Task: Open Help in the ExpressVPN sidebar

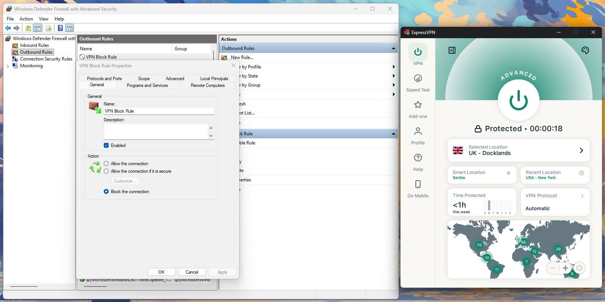Action: (418, 163)
